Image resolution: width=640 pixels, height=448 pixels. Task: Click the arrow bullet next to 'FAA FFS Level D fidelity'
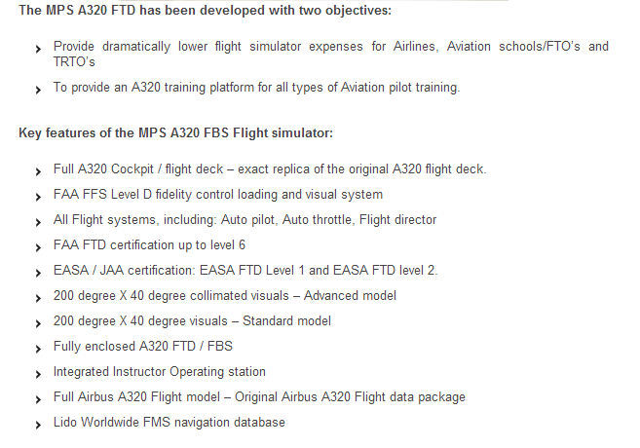pos(38,197)
